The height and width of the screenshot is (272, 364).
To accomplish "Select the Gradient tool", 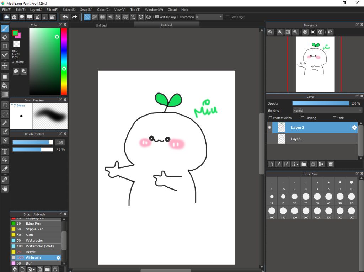I will coord(5,94).
